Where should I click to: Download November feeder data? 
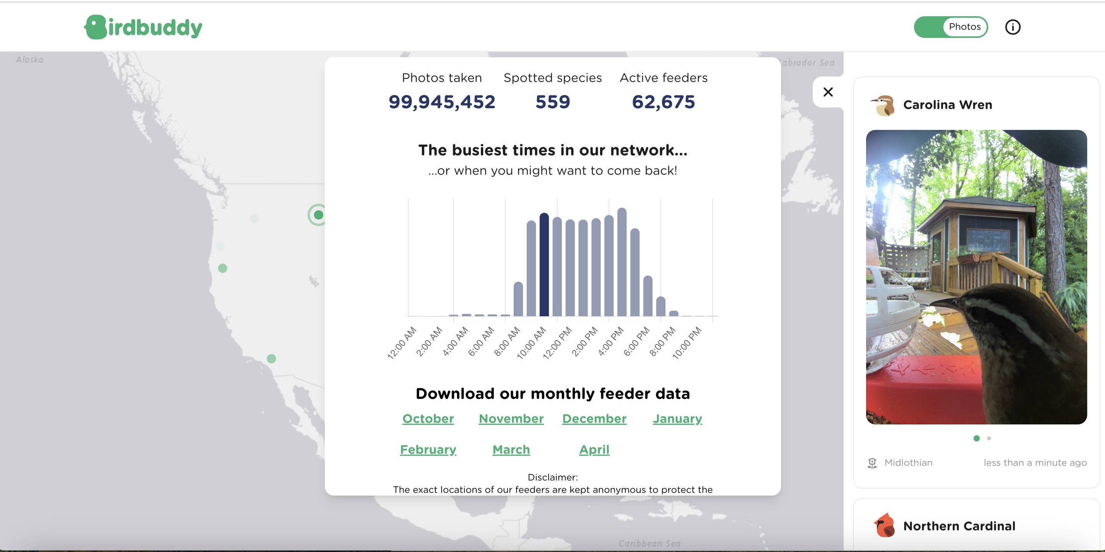point(511,419)
